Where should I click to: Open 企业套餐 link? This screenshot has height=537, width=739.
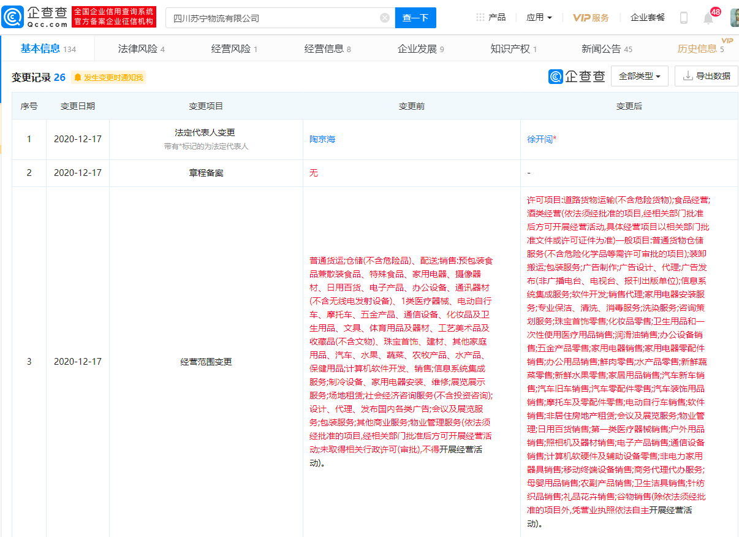[x=648, y=17]
